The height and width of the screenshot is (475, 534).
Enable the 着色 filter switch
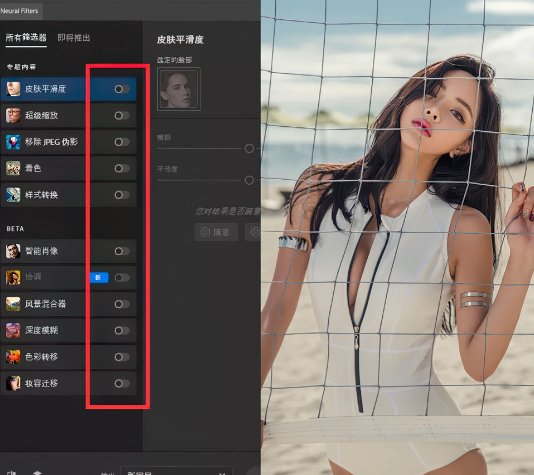(122, 168)
